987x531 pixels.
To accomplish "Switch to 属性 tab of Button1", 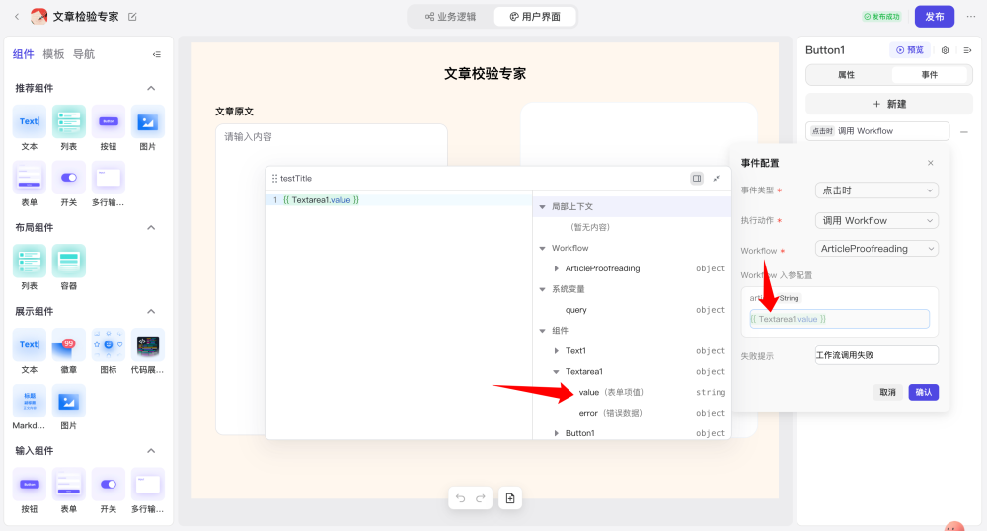I will click(847, 75).
